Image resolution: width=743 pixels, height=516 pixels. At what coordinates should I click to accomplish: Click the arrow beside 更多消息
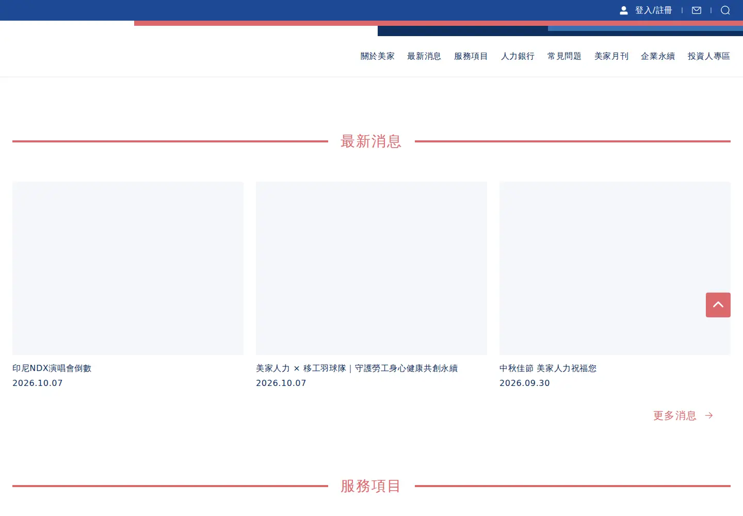709,415
